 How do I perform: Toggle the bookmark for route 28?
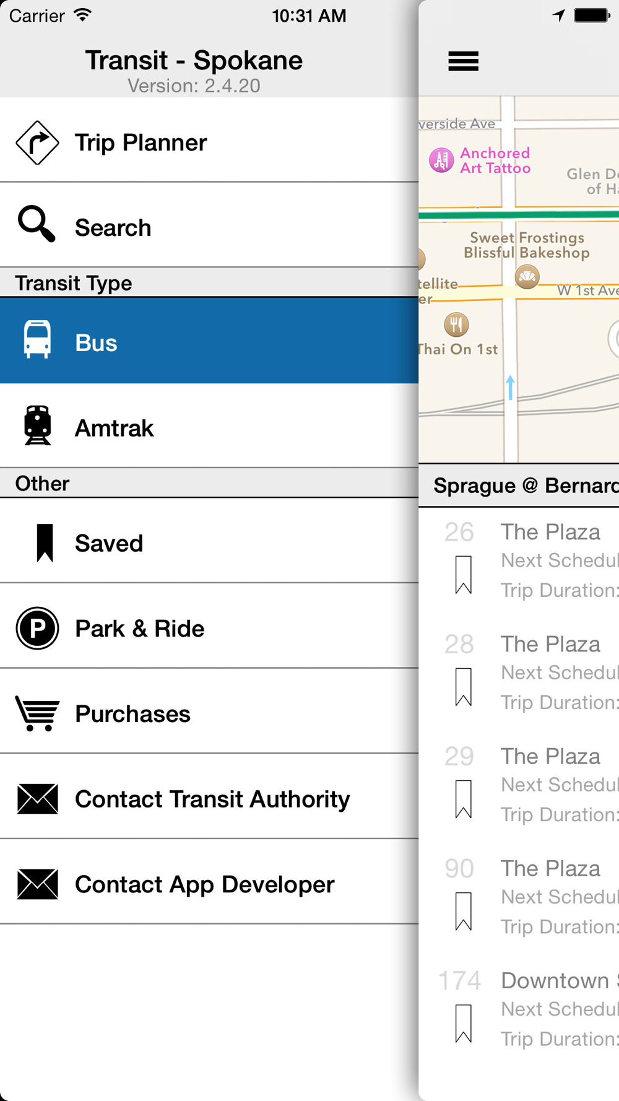pyautogui.click(x=463, y=687)
